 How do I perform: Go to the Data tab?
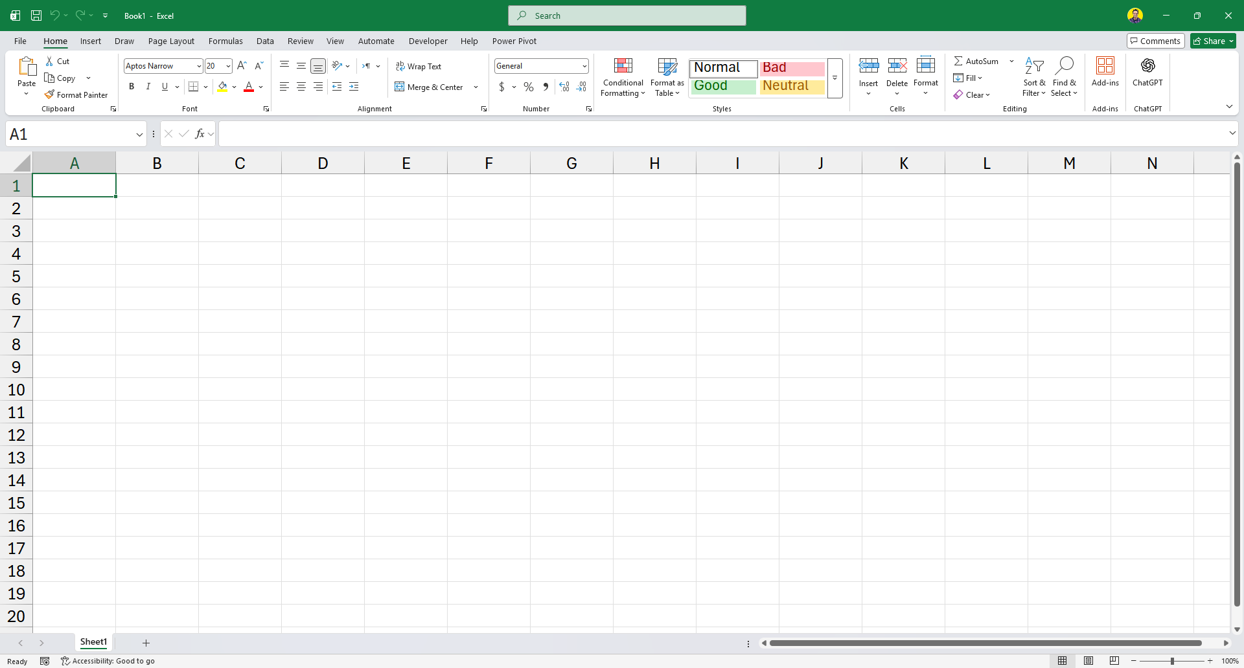(x=265, y=41)
